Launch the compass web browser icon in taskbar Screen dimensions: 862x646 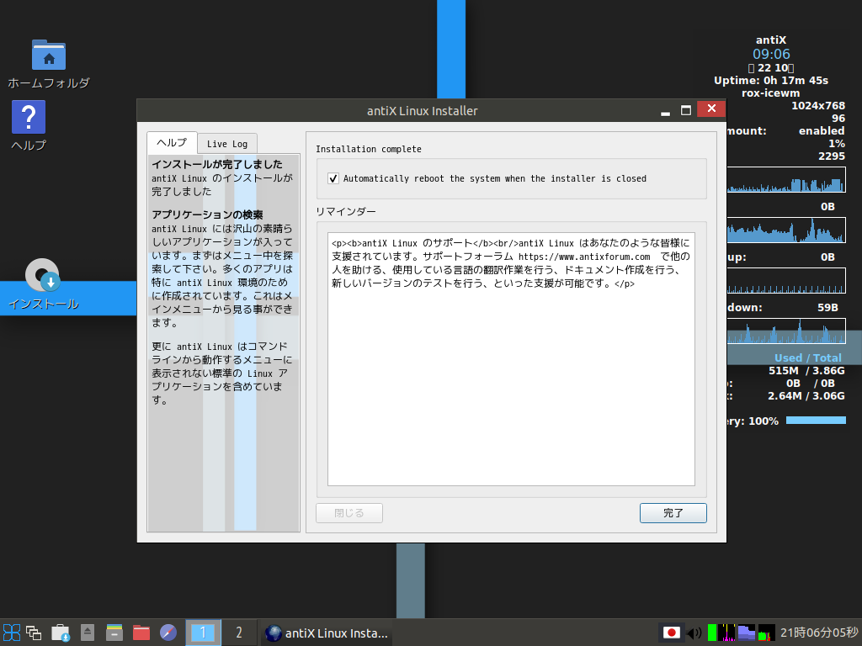coord(168,633)
